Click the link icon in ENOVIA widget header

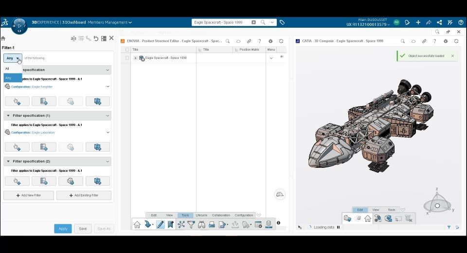tap(249, 41)
